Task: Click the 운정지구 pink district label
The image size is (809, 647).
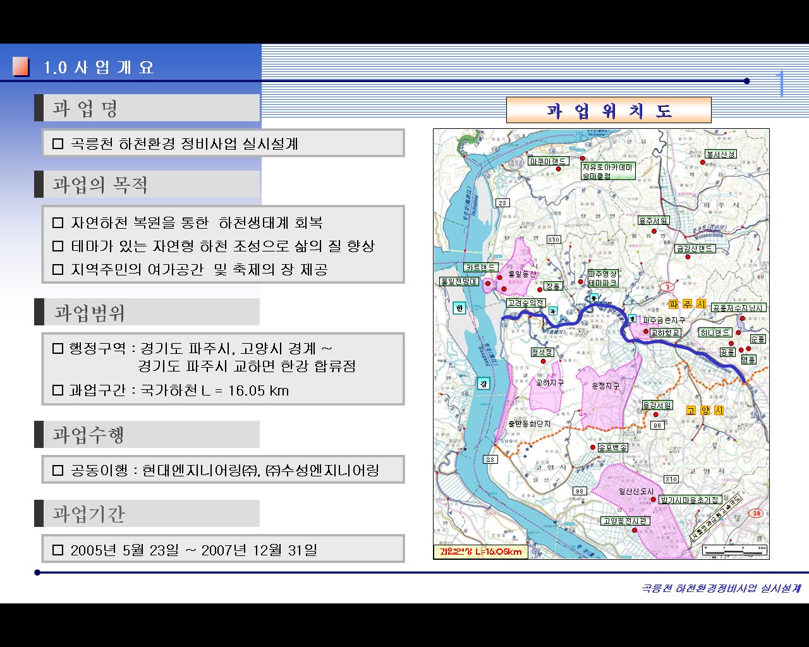Action: [605, 385]
